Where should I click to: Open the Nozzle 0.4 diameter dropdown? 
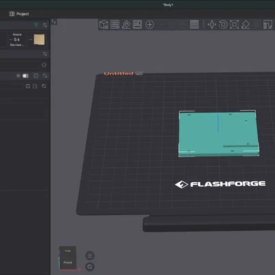click(16, 39)
